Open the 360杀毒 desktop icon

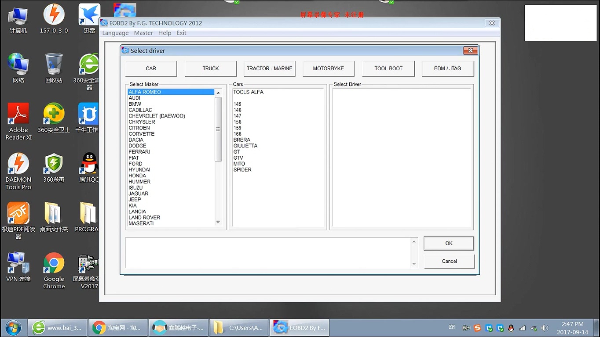point(54,167)
